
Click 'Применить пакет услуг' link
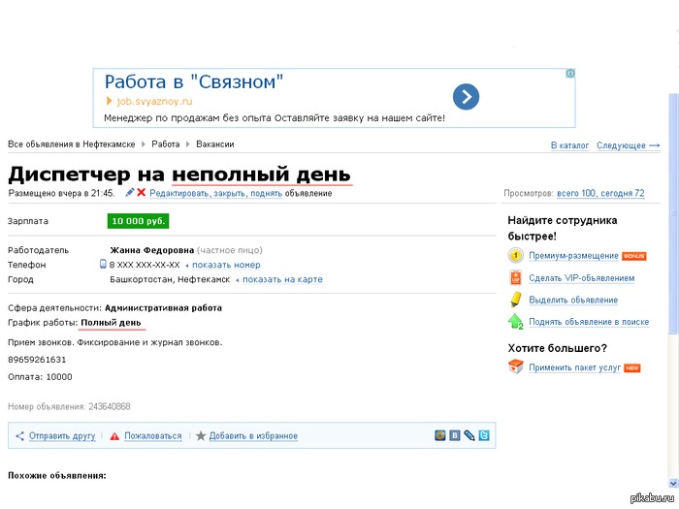pyautogui.click(x=575, y=367)
